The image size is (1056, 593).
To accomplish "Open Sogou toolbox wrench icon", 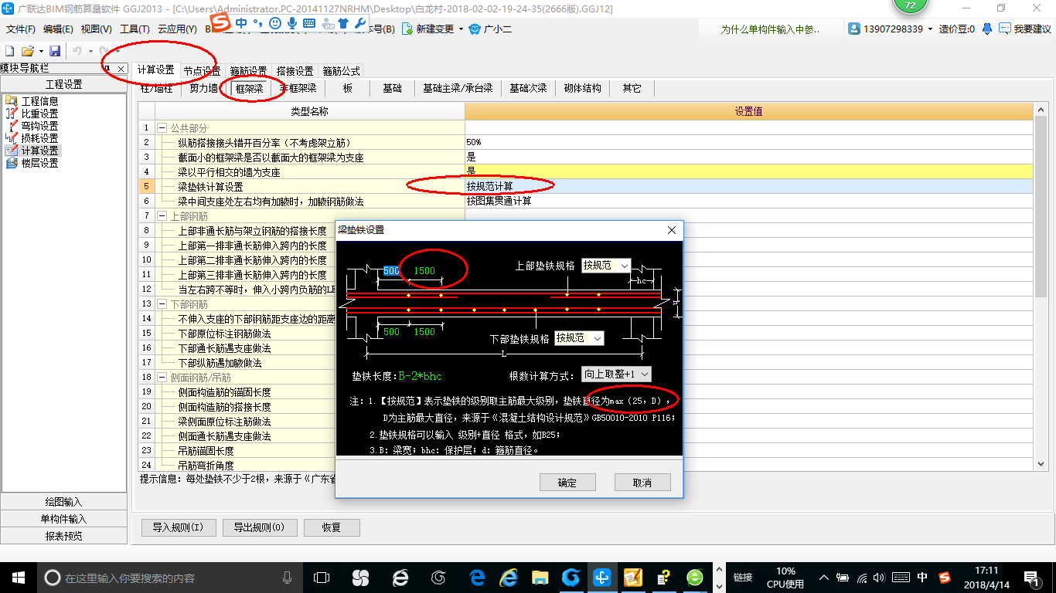I will tap(360, 23).
